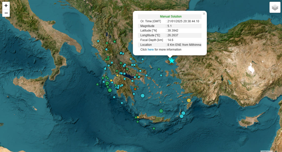The image size is (282, 152).
Task: Select the large yellow marker near Rhodes
Action: tap(189, 100)
